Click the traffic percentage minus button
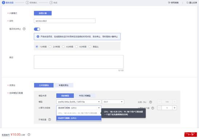Viewport: 199px width, 140px height. click(x=159, y=102)
